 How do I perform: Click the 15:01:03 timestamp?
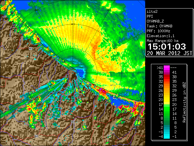[167, 47]
